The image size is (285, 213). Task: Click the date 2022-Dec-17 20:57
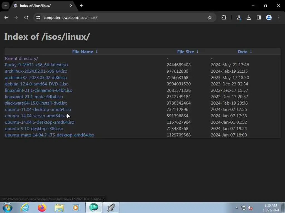[x=229, y=97]
